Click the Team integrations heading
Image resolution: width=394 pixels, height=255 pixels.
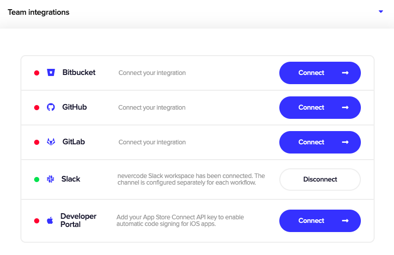pyautogui.click(x=38, y=12)
